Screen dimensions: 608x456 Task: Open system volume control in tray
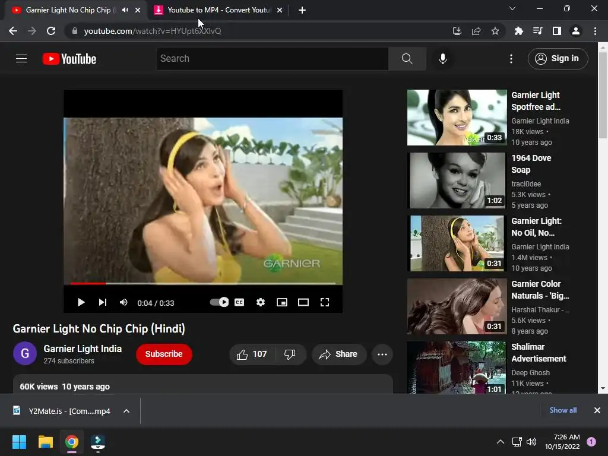(x=531, y=442)
